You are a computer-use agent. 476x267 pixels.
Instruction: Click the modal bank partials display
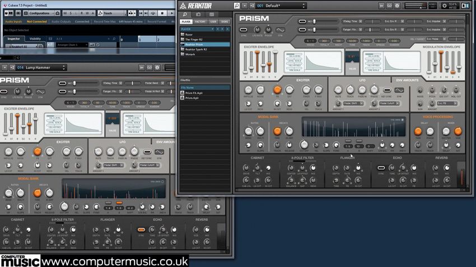(354, 127)
